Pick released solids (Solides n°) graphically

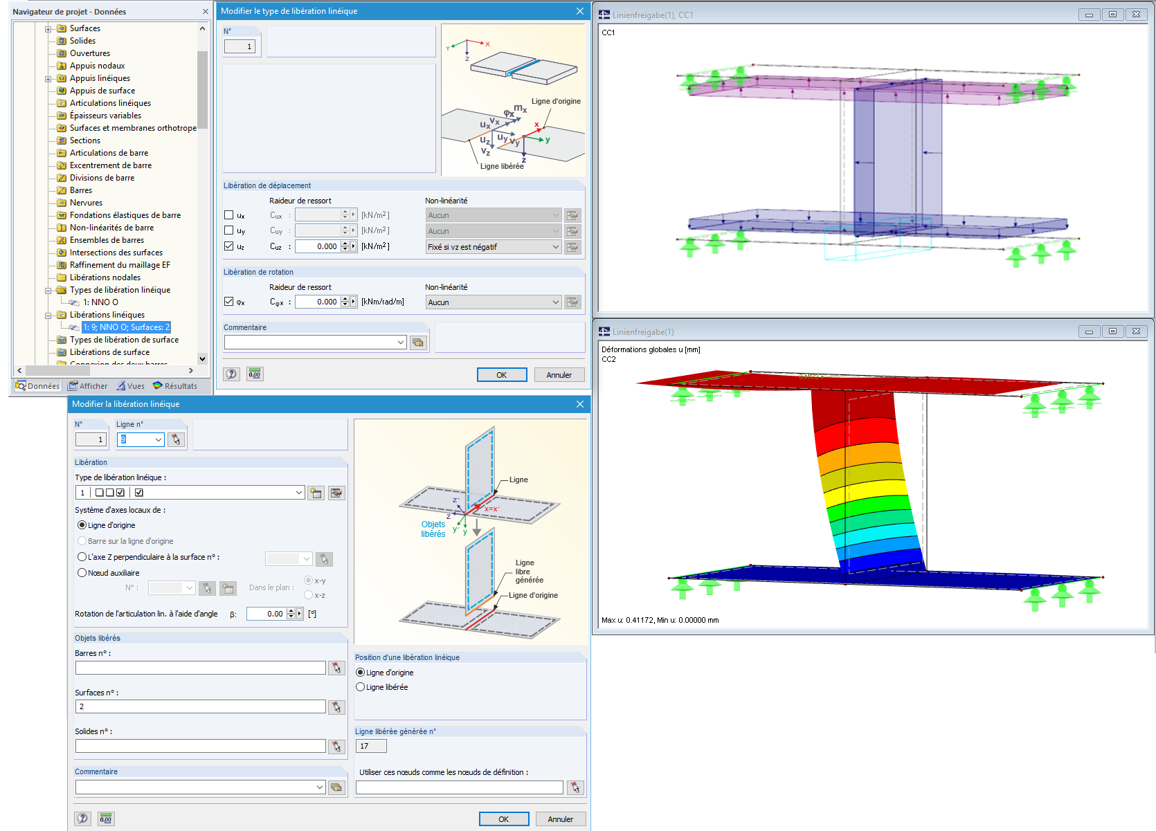336,747
